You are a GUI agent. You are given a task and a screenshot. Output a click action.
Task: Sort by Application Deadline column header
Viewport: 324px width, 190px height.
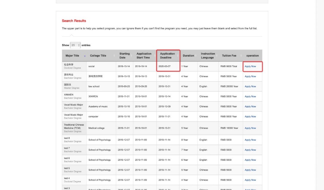(x=168, y=55)
